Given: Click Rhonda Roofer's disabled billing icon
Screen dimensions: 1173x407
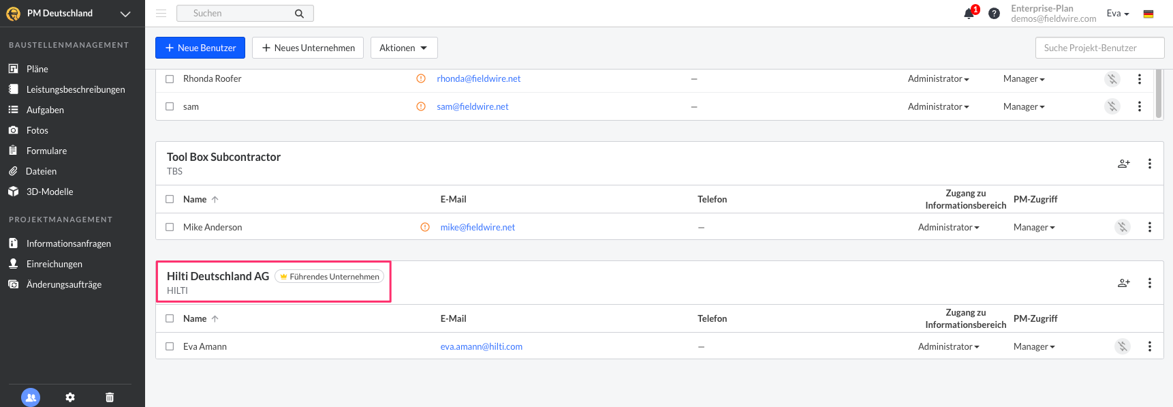Looking at the screenshot, I should pyautogui.click(x=1112, y=79).
